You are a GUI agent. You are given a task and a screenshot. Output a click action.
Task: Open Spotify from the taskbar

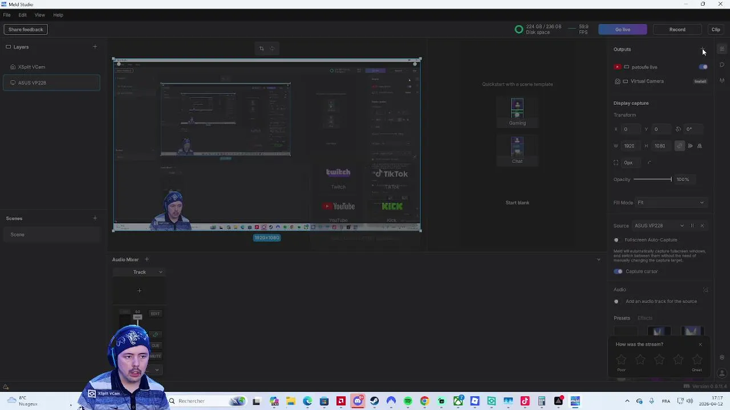(408, 401)
